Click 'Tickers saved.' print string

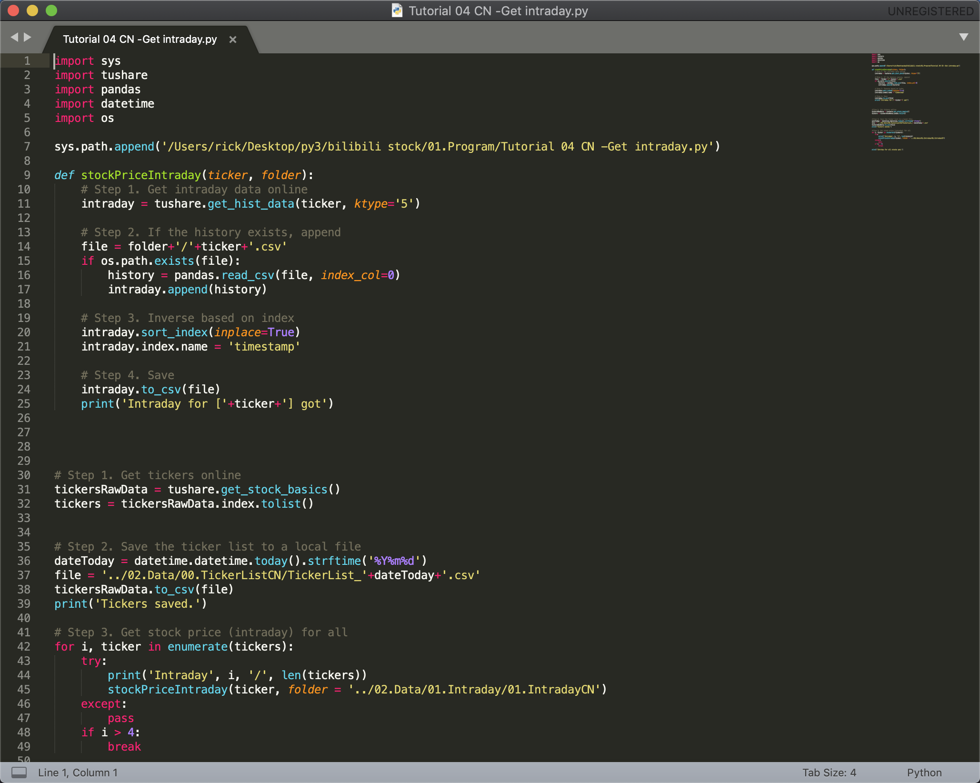(148, 604)
